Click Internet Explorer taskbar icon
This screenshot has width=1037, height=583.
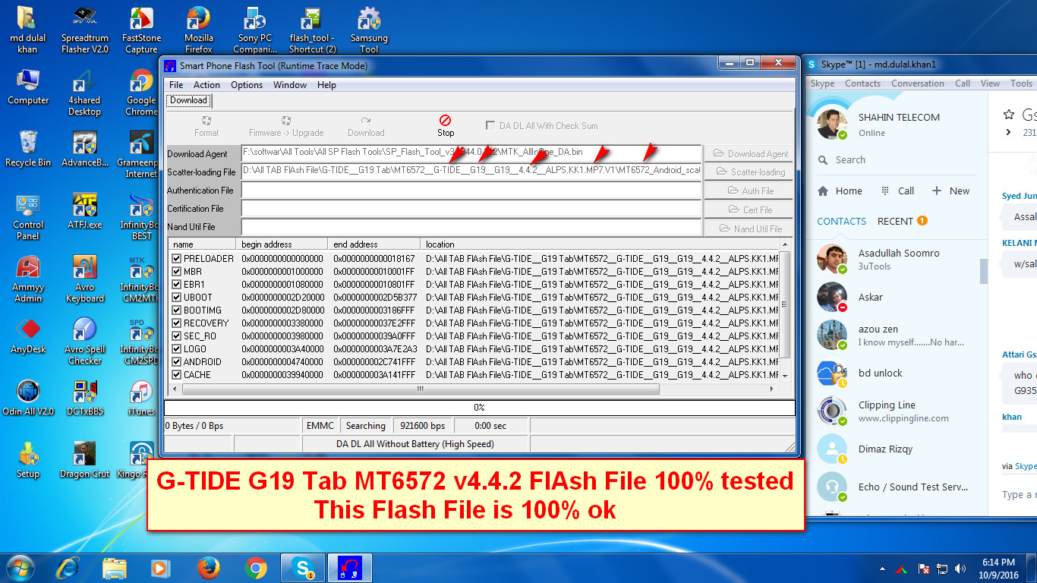(68, 567)
